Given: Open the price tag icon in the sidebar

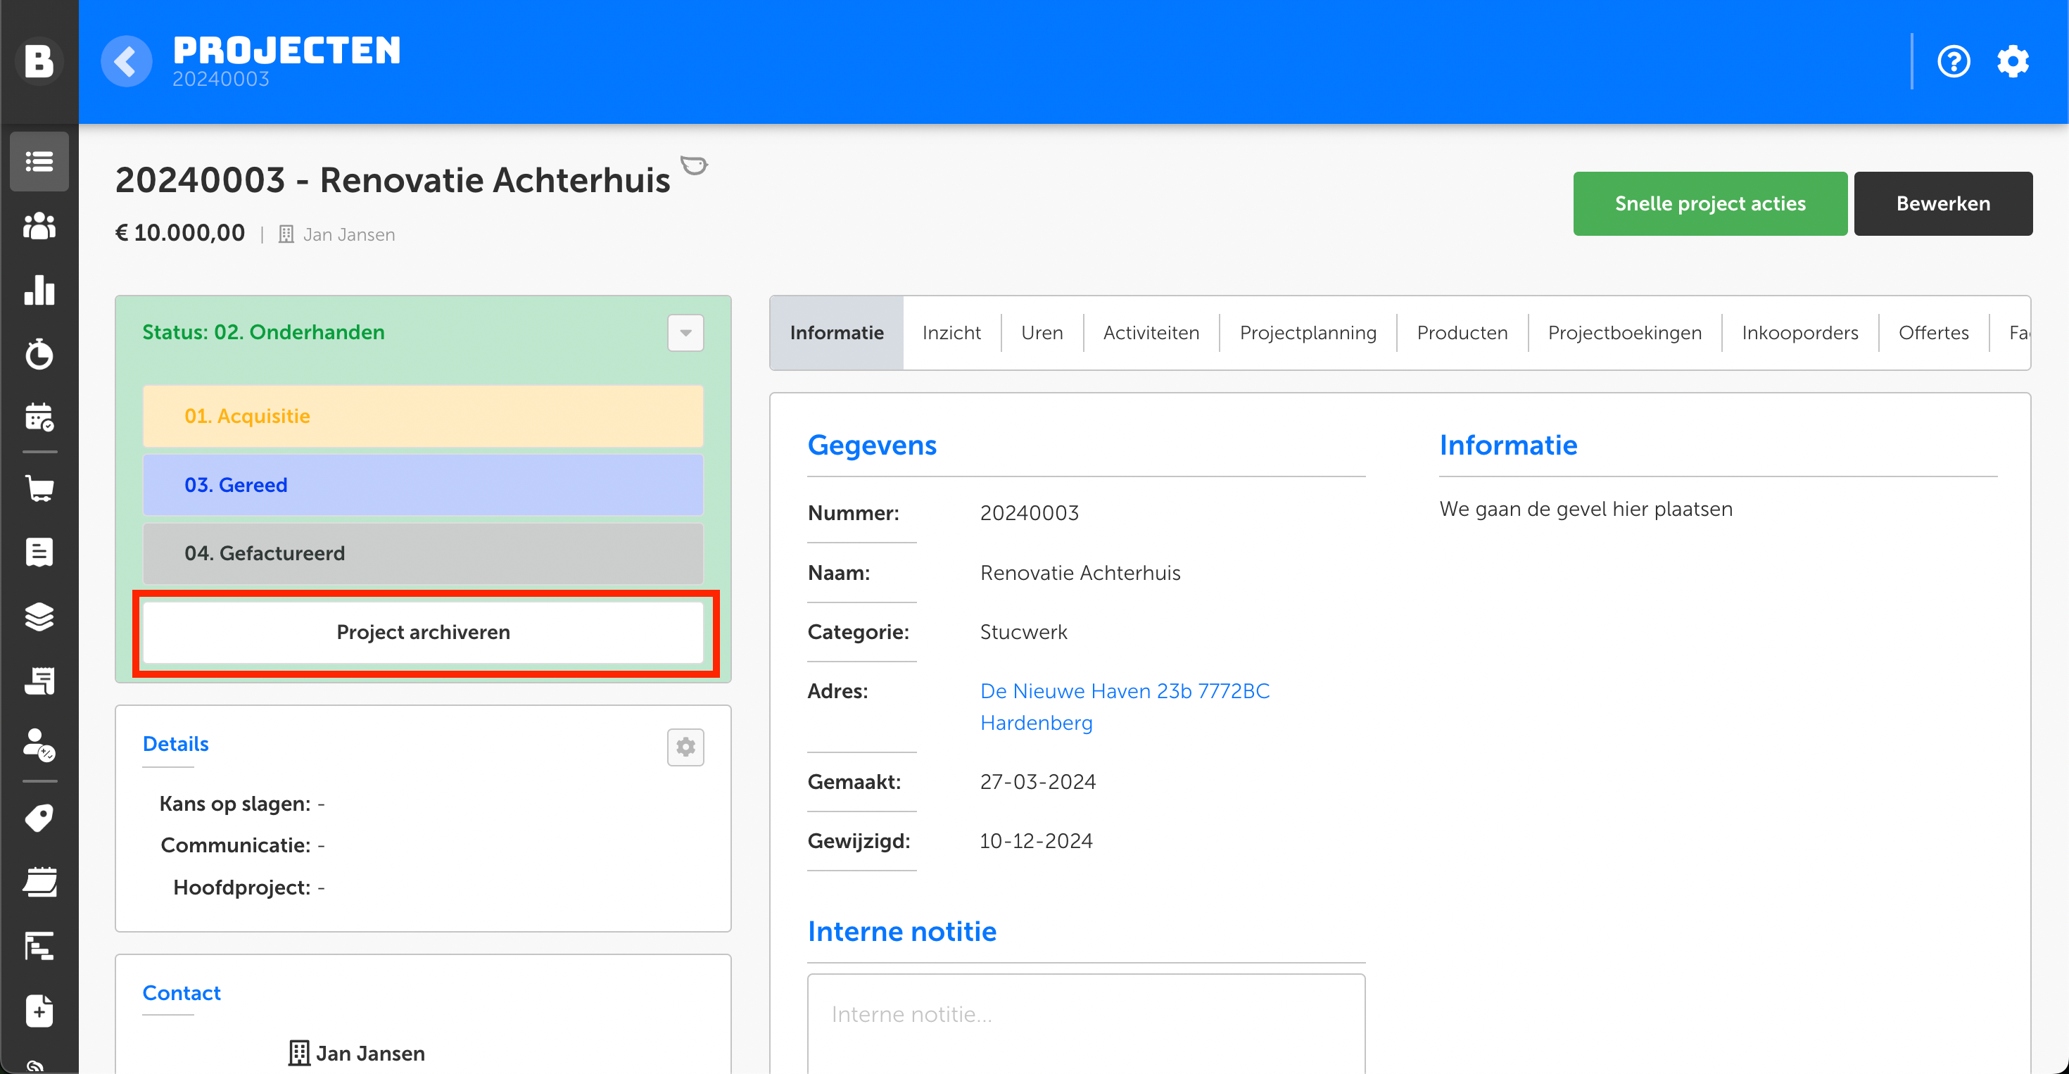Looking at the screenshot, I should (x=39, y=818).
